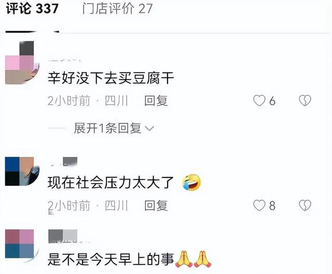Click the laughing-crying emoji in second comment
Viewport: 332px width, 274px height.
[x=191, y=182]
